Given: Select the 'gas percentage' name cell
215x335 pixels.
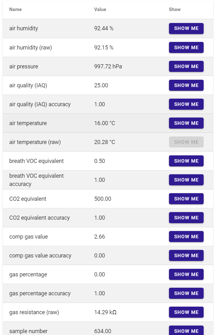Looking at the screenshot, I should pos(28,274).
